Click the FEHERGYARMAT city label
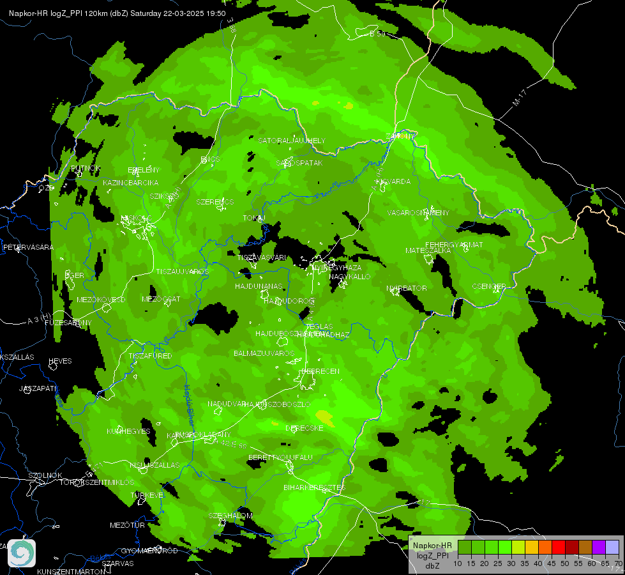 (454, 245)
